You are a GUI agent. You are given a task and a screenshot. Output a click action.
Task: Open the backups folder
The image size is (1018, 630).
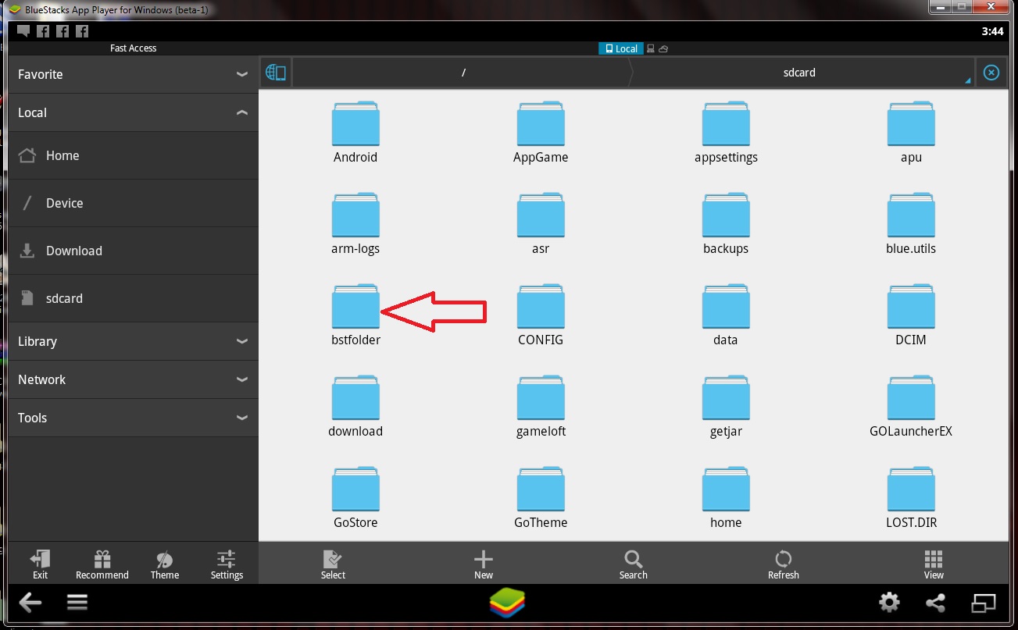(726, 224)
